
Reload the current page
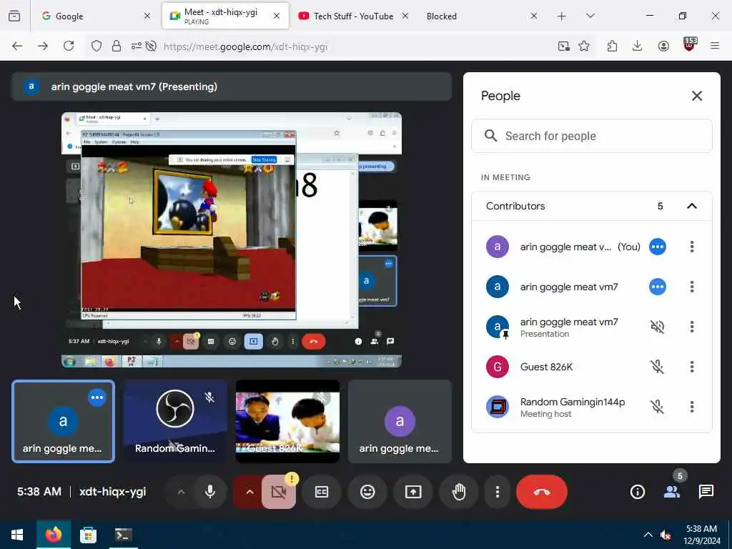69,46
